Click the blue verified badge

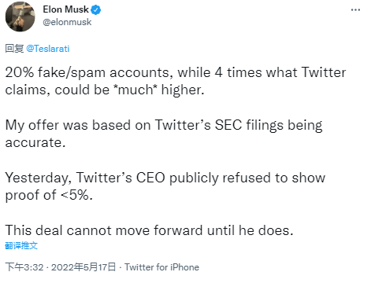(96, 10)
